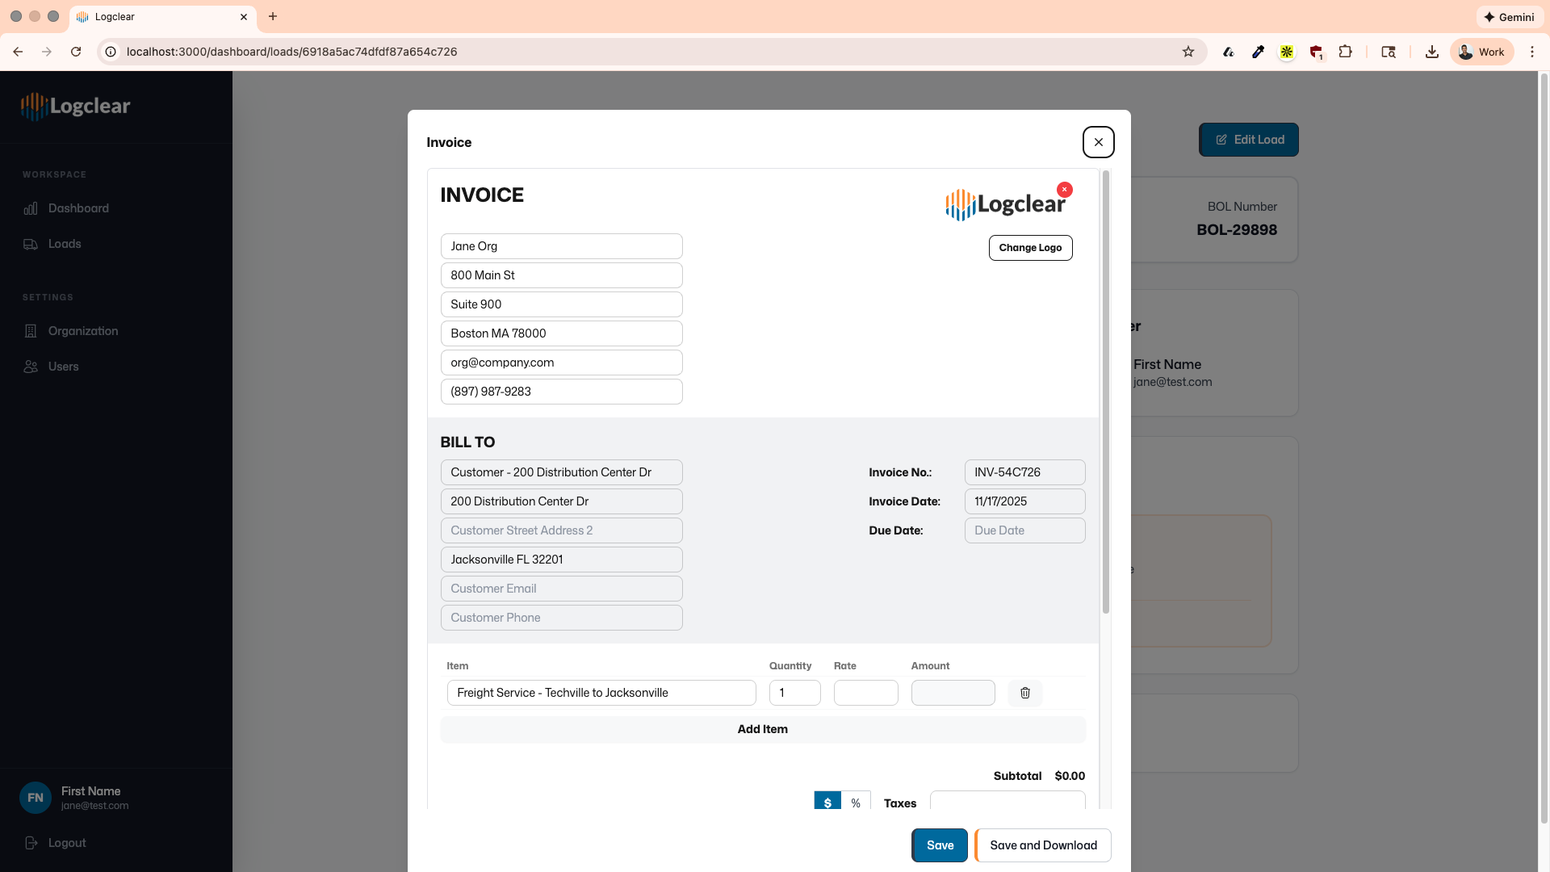Image resolution: width=1550 pixels, height=872 pixels.
Task: Switch taxes to percentage mode
Action: [x=856, y=802]
